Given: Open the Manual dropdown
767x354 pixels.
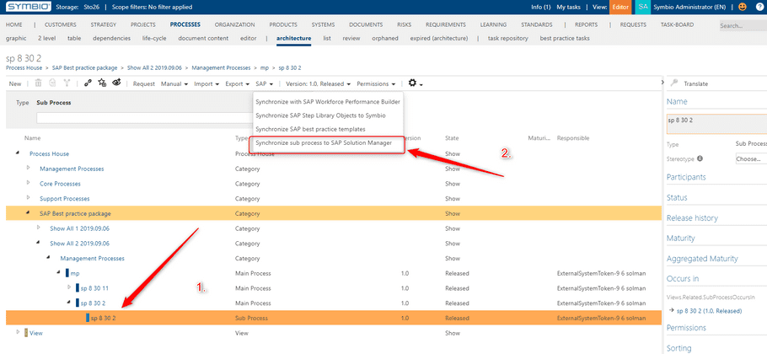Looking at the screenshot, I should [x=174, y=84].
